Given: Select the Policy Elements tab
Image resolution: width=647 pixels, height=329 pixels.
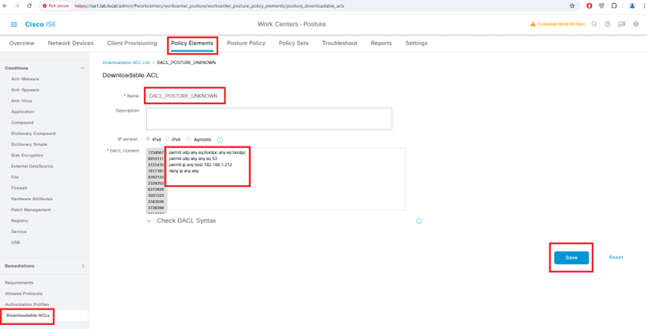Looking at the screenshot, I should 192,43.
